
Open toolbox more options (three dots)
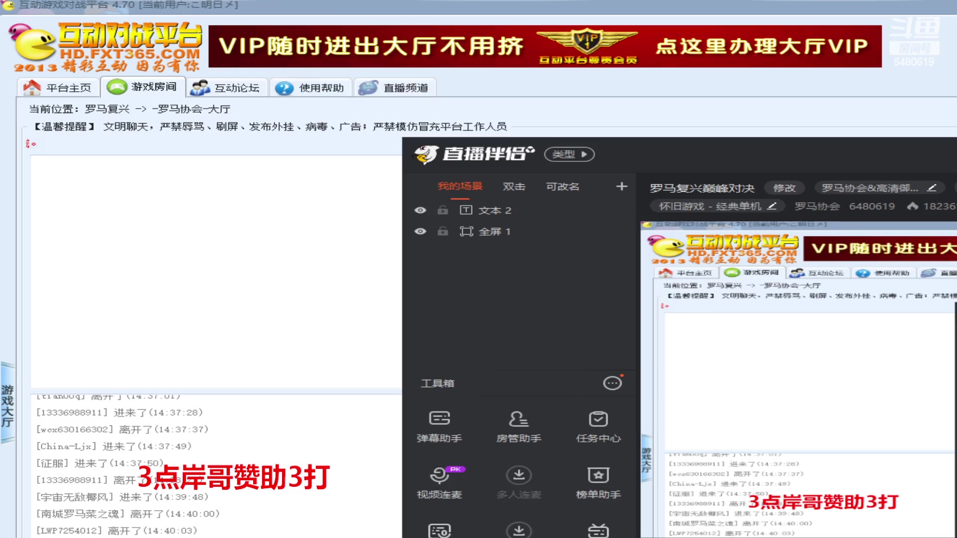pos(613,383)
